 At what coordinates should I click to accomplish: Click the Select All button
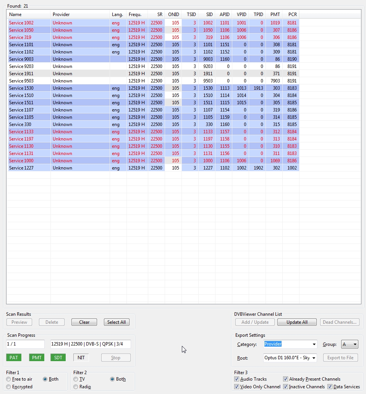(117, 322)
